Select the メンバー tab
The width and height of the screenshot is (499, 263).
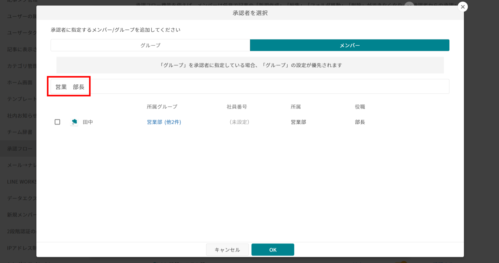tap(349, 45)
